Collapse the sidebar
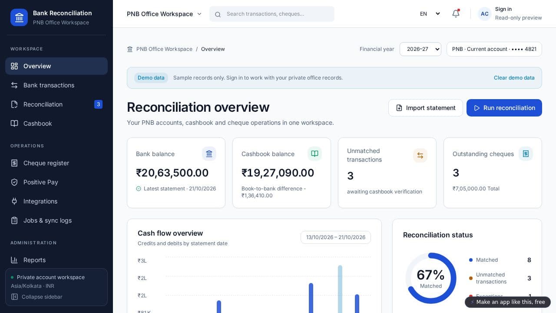The width and height of the screenshot is (556, 313). tap(37, 297)
